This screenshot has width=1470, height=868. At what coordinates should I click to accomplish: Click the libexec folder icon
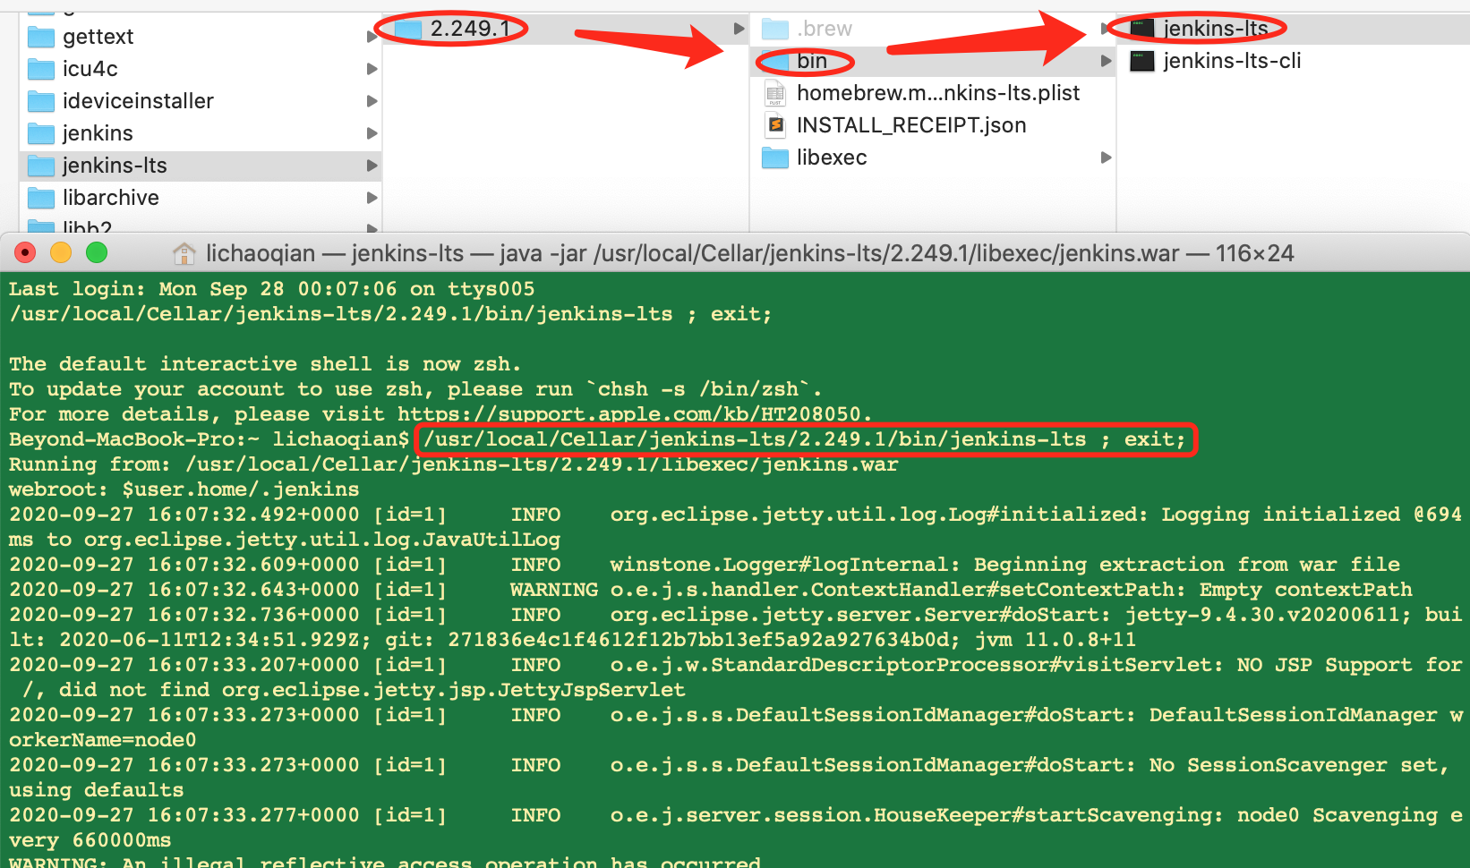pyautogui.click(x=775, y=157)
